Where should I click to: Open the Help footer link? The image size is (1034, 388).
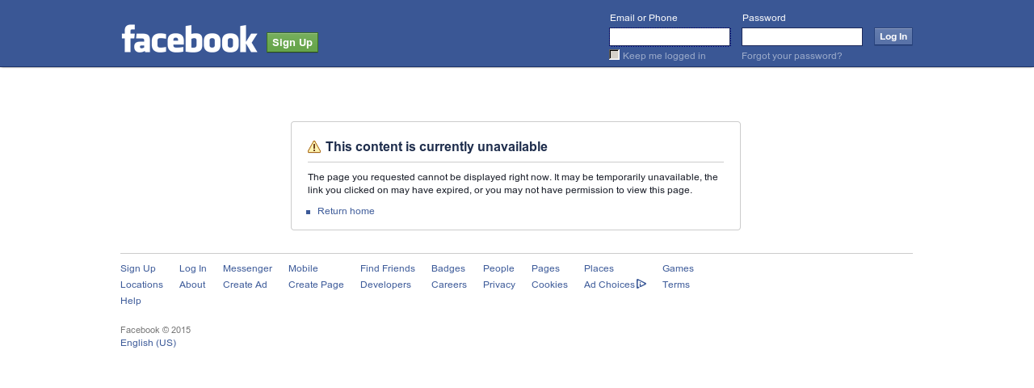coord(131,301)
